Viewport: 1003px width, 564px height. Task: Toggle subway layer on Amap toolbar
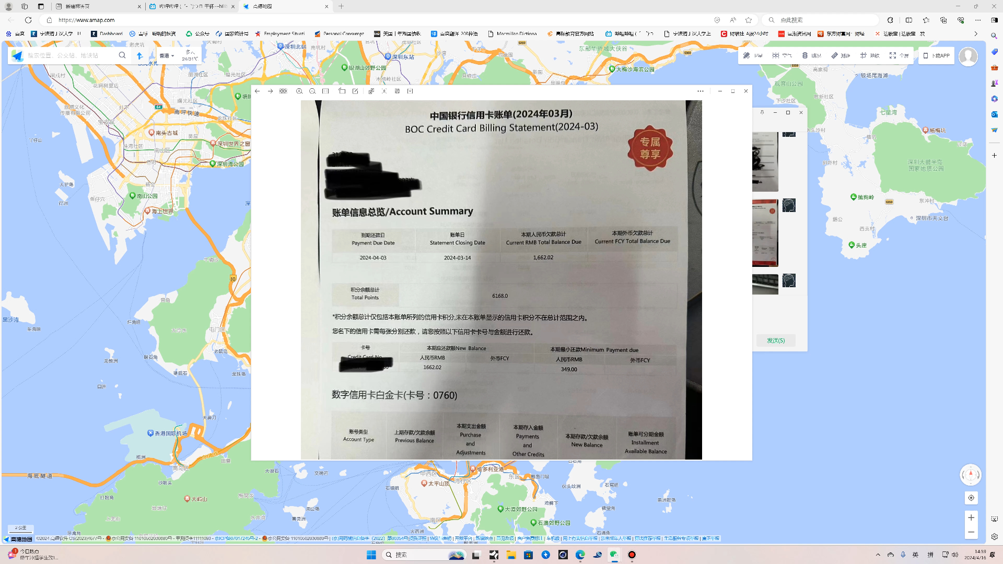[870, 55]
